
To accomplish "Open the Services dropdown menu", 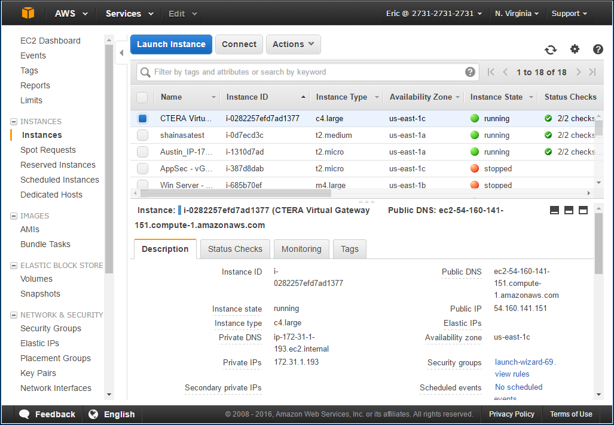I will (x=130, y=13).
